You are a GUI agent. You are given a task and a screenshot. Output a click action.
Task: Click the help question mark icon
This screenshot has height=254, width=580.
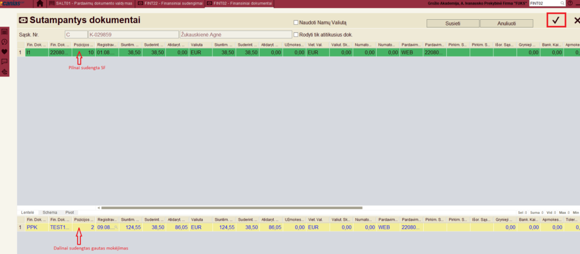[x=570, y=3]
